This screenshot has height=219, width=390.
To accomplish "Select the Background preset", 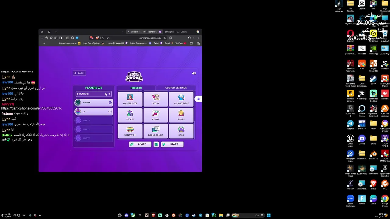I will point(156,131).
